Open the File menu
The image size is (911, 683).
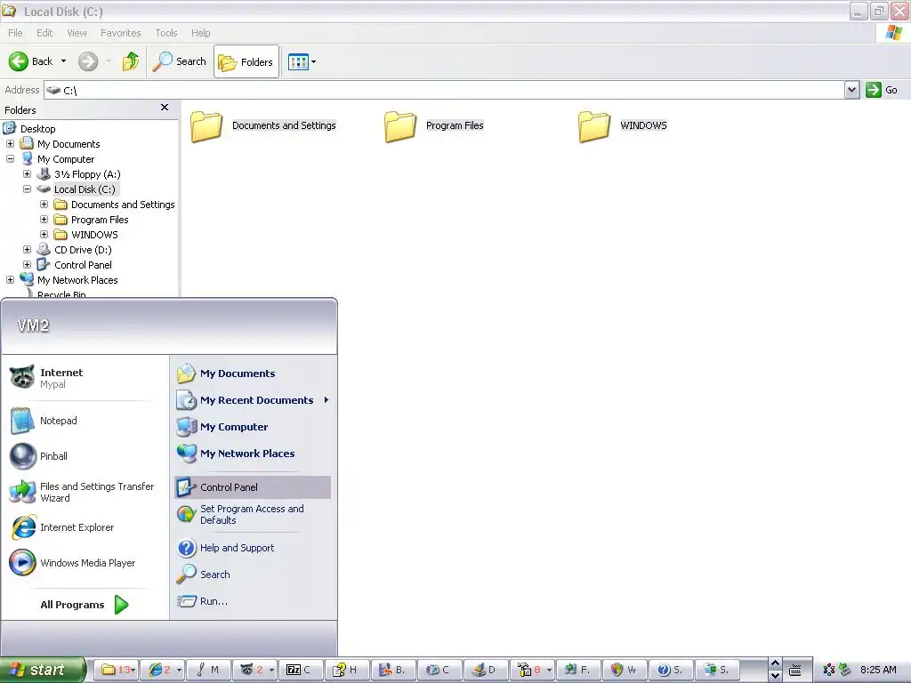15,33
